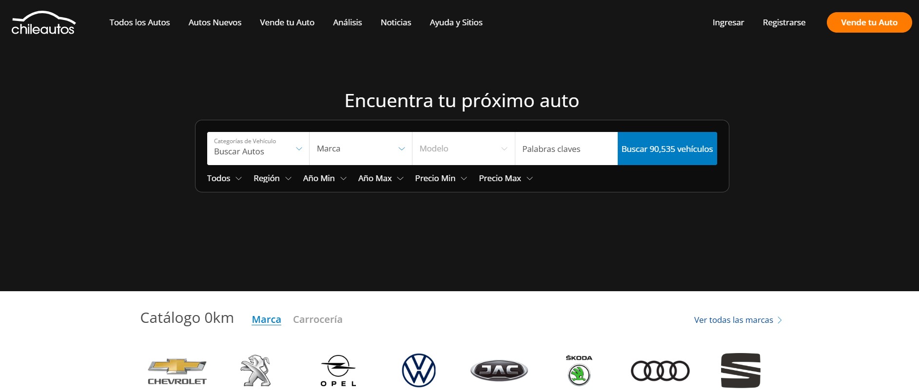Choose the Audi rings logo
This screenshot has height=392, width=919.
pyautogui.click(x=660, y=371)
